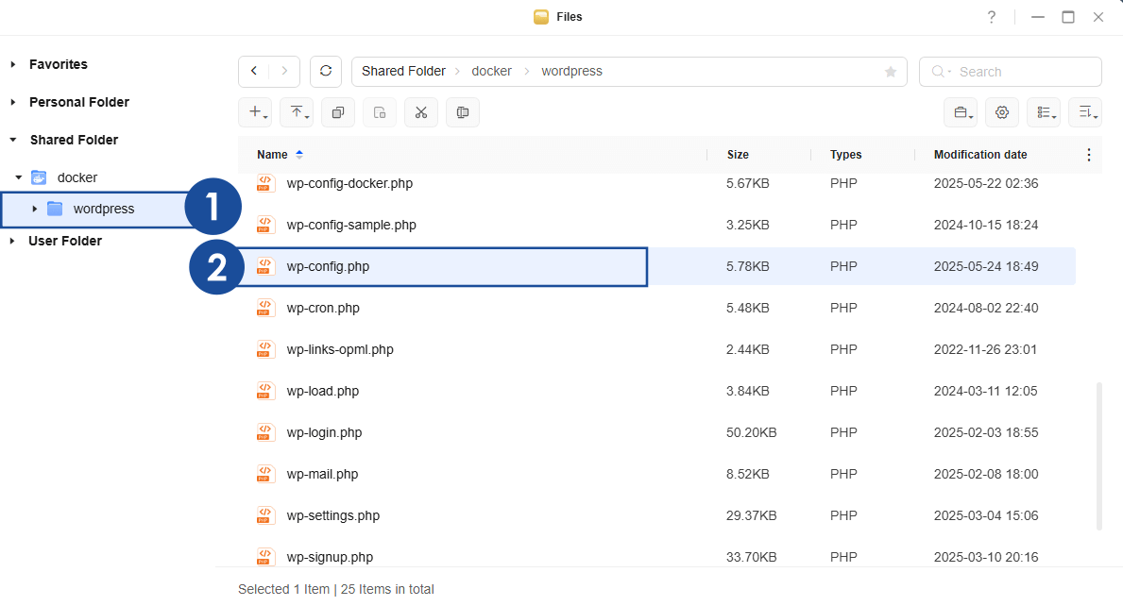Sort by Modification date column header

[x=980, y=155]
